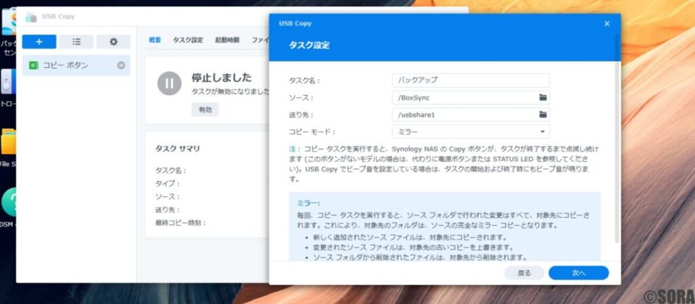Image resolution: width=695 pixels, height=304 pixels.
Task: Click the green copy icon of コピー ボタン
Action: pos(33,66)
